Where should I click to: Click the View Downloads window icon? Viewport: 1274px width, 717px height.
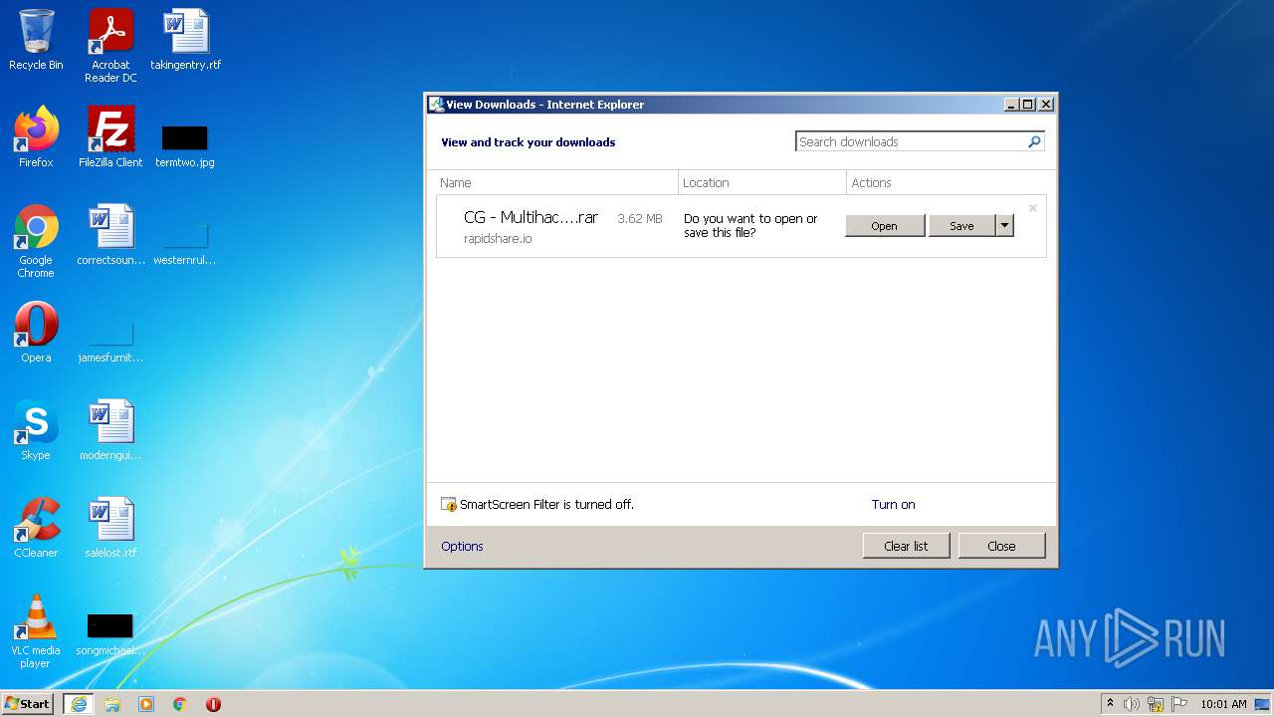pyautogui.click(x=436, y=104)
